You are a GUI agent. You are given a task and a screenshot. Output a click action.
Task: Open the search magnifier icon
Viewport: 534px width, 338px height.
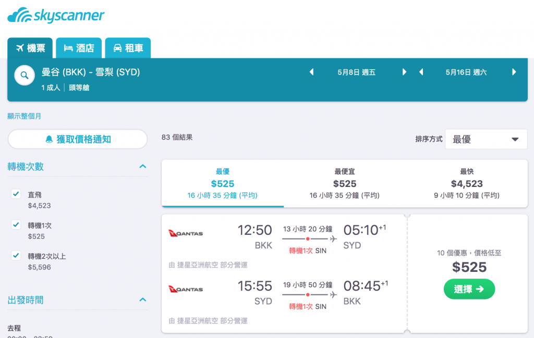tap(25, 75)
